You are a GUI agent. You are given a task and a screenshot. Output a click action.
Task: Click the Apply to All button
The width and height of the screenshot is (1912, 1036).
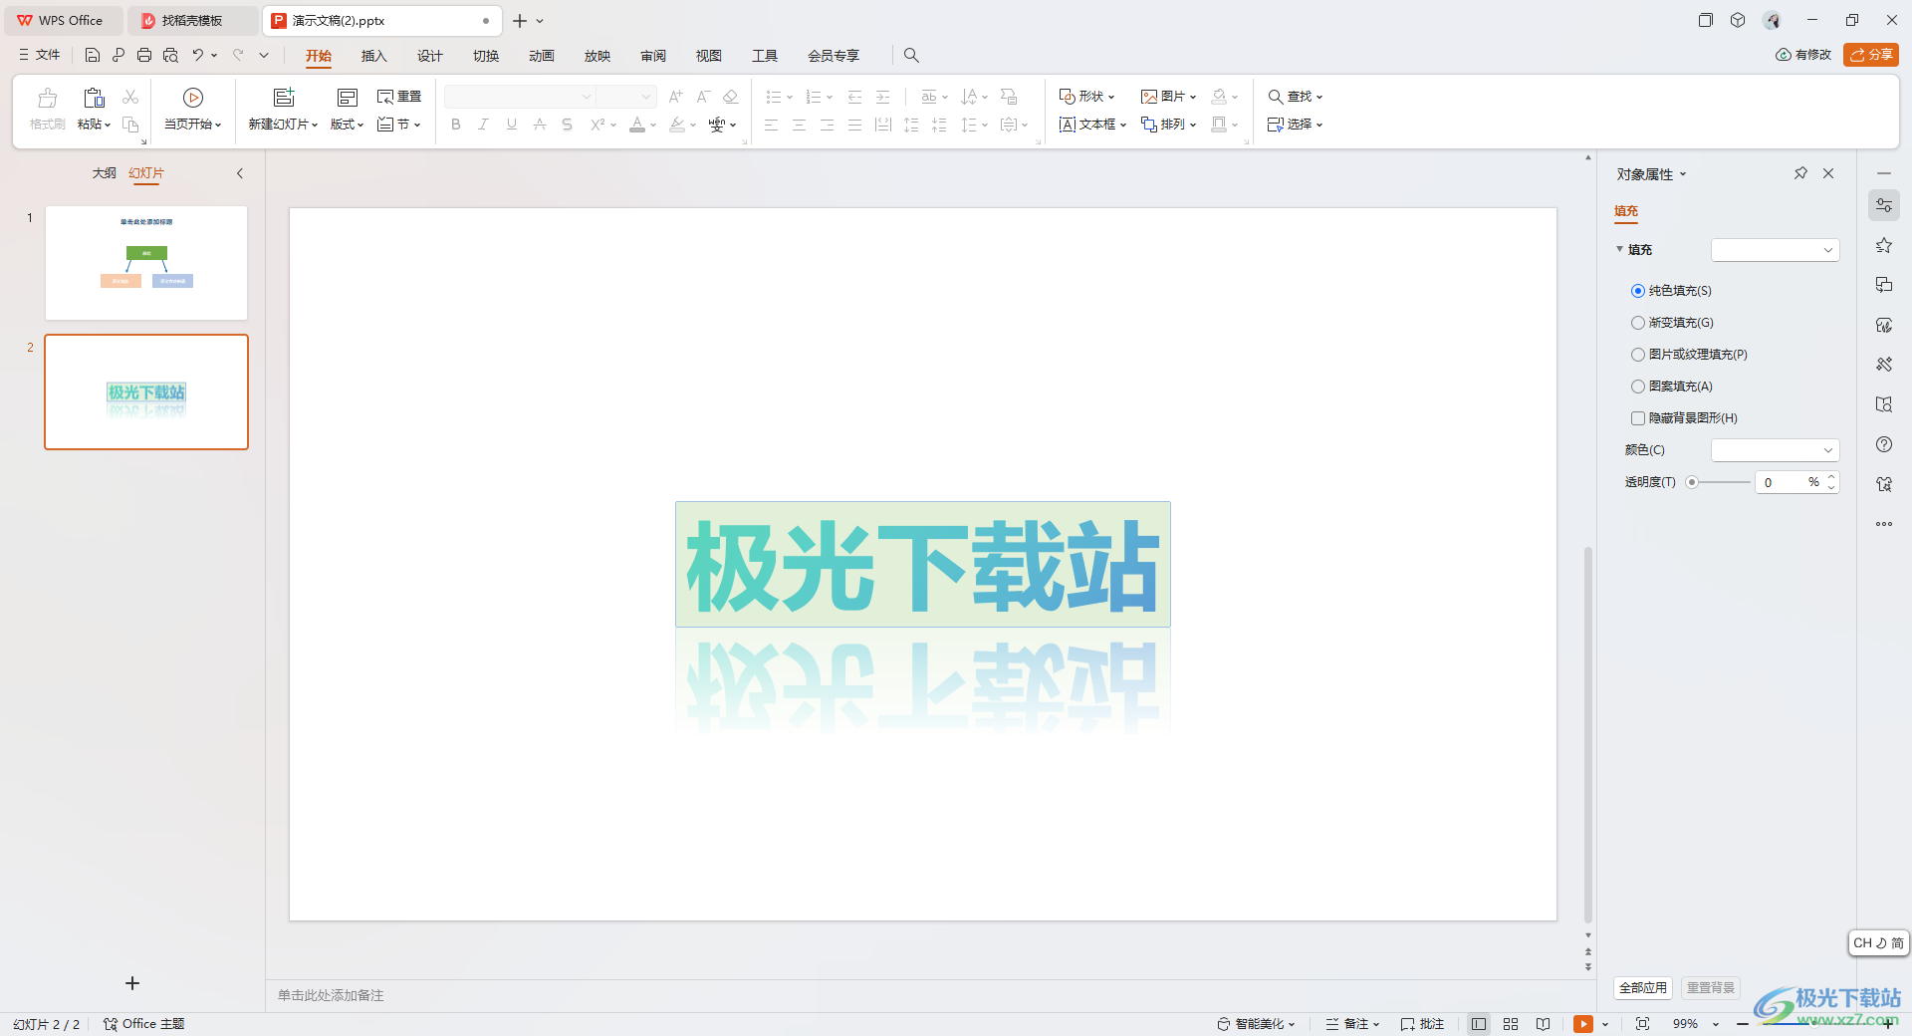[x=1642, y=987]
